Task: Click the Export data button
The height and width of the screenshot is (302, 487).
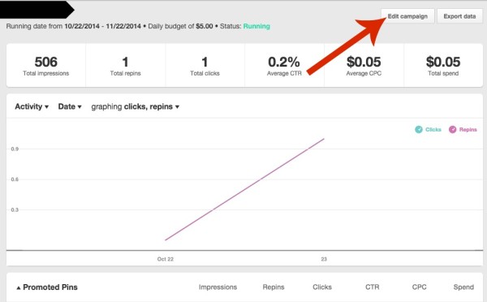Action: (459, 16)
